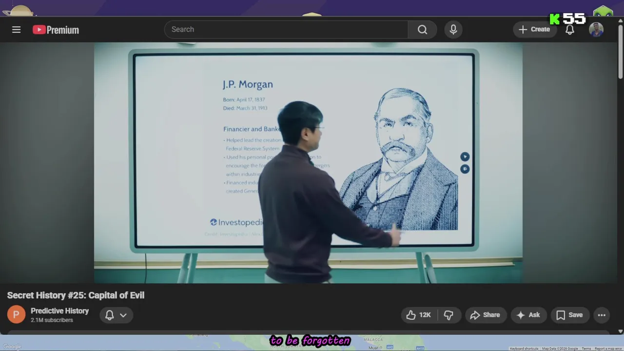Screen dimensions: 624x351
Task: Click the scrollbar down arrow
Action: [620, 331]
